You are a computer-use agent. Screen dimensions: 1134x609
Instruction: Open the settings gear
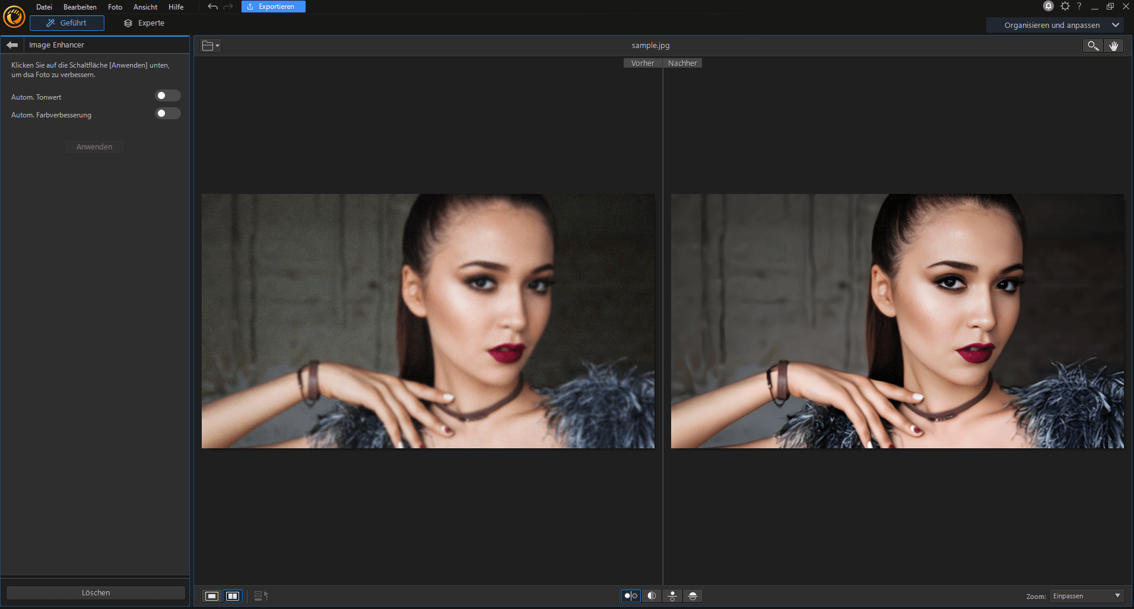tap(1064, 7)
